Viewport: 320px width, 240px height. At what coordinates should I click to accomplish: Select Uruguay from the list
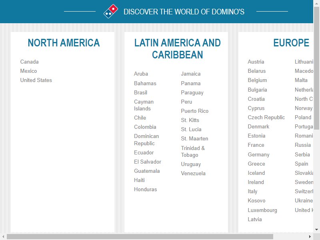coord(191,164)
